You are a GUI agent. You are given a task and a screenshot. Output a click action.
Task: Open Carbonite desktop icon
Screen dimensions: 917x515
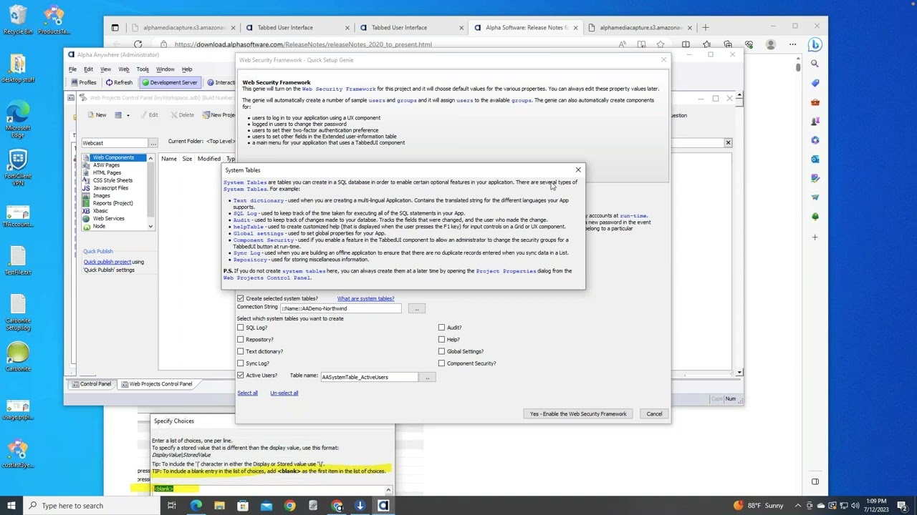click(x=18, y=356)
